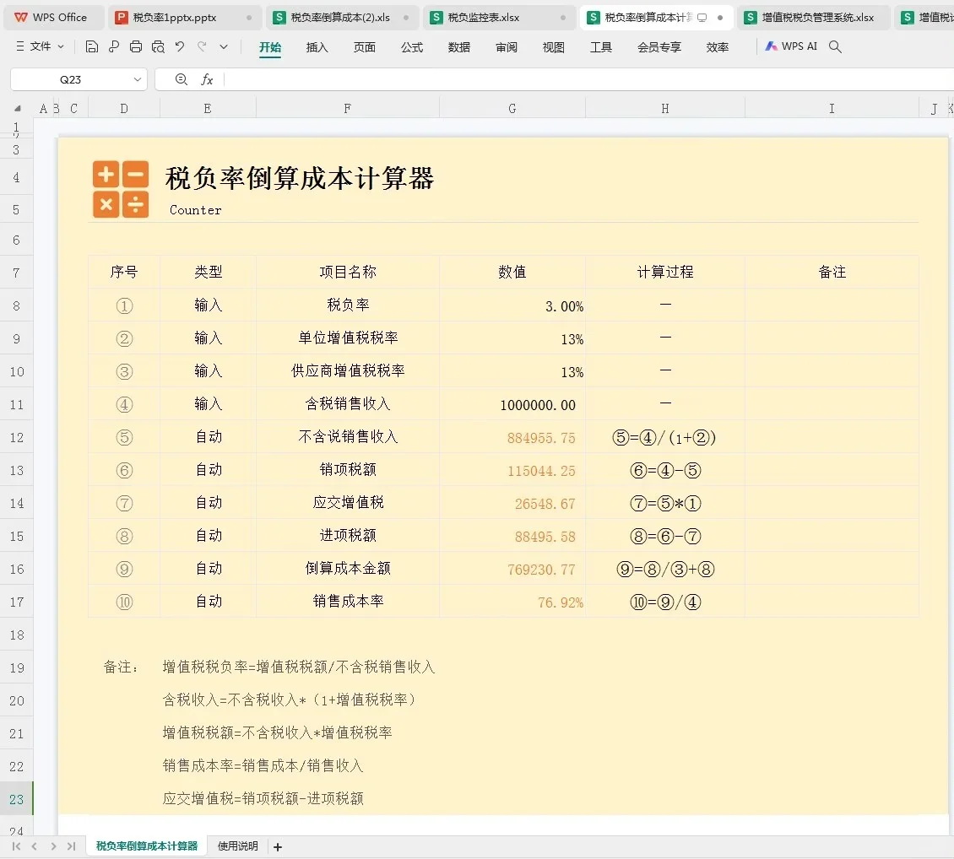Click the formula cell ⑨=⑧/③+⑧

(x=665, y=569)
